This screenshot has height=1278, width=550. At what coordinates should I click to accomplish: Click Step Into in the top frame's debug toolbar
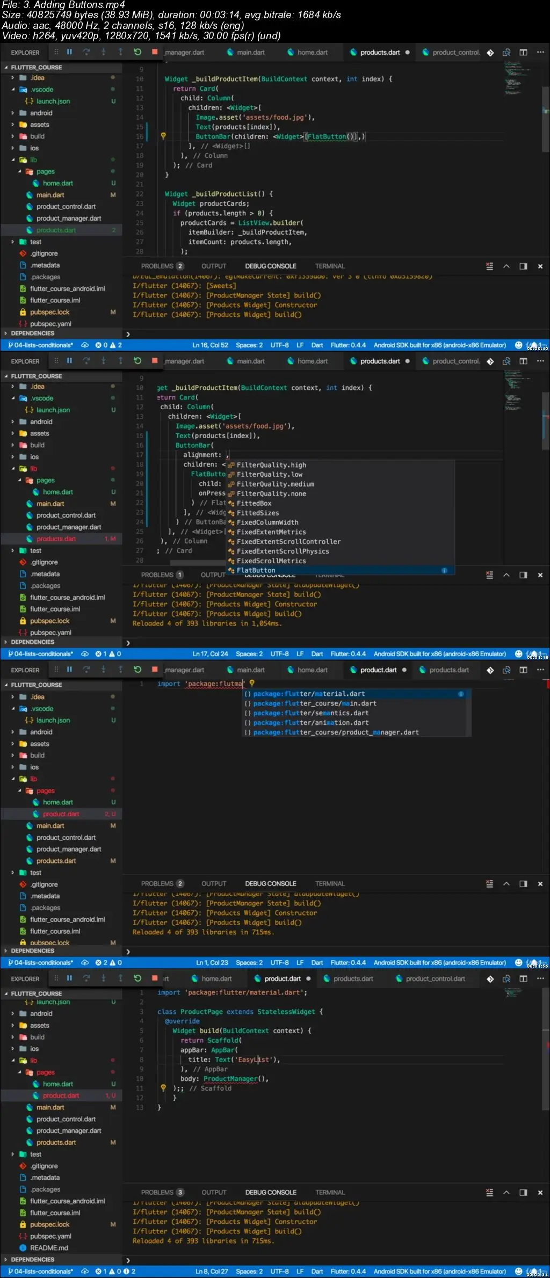pyautogui.click(x=103, y=52)
